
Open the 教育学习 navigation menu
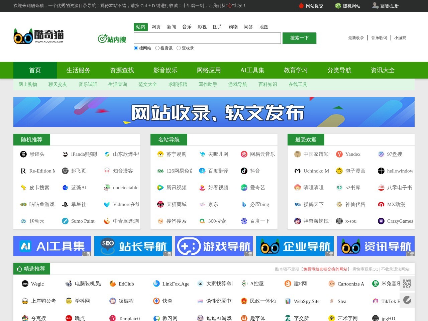coord(296,70)
